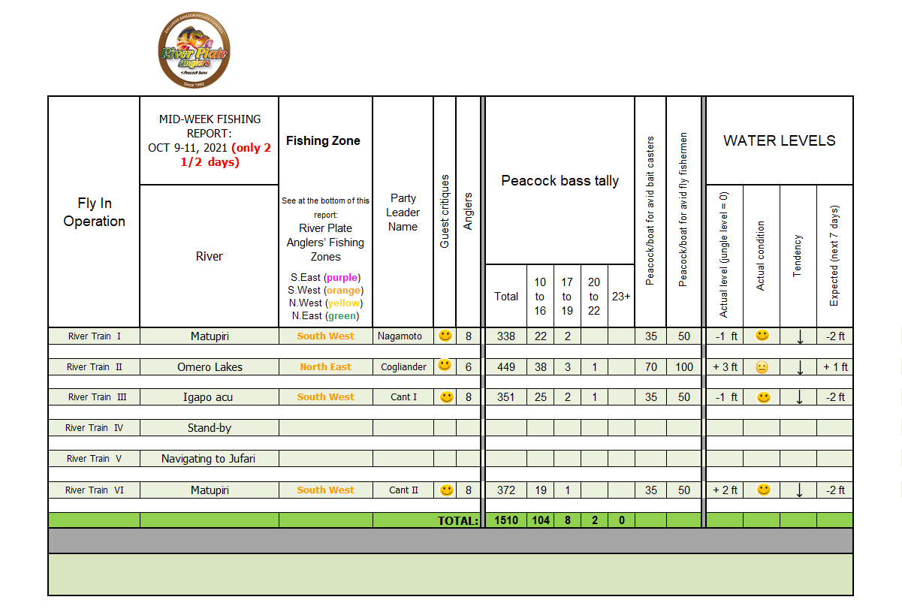Click the WATER LEVELS header
Screen dimensions: 902x609
[779, 140]
